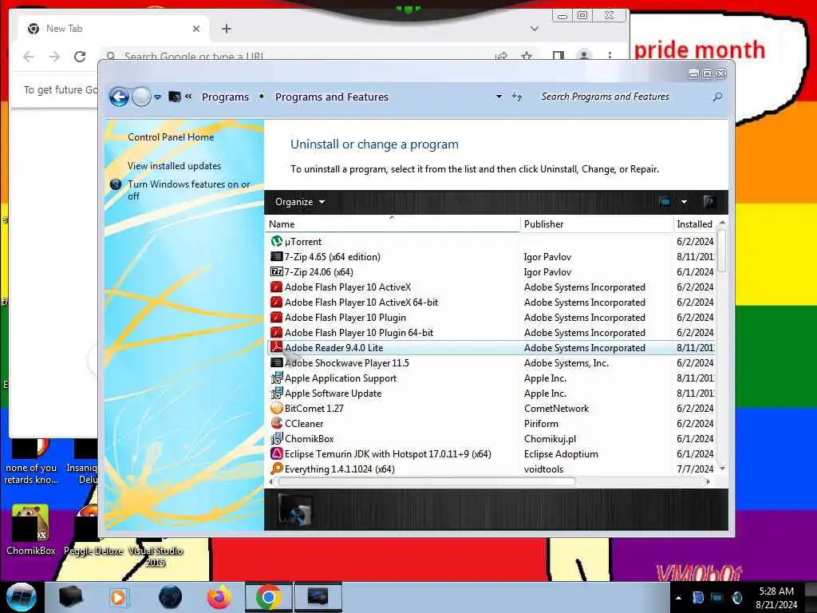Click the BitComet 1.27 icon

276,408
